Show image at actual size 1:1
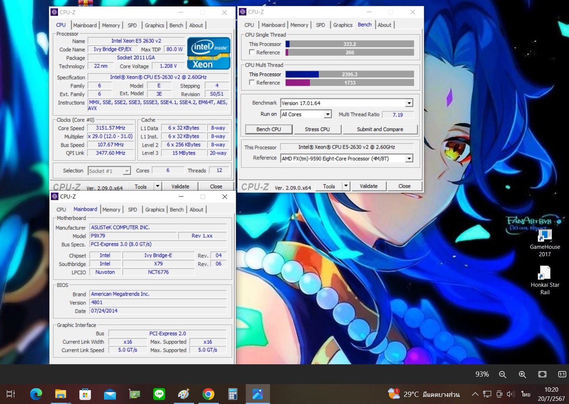The height and width of the screenshot is (404, 569). [562, 374]
